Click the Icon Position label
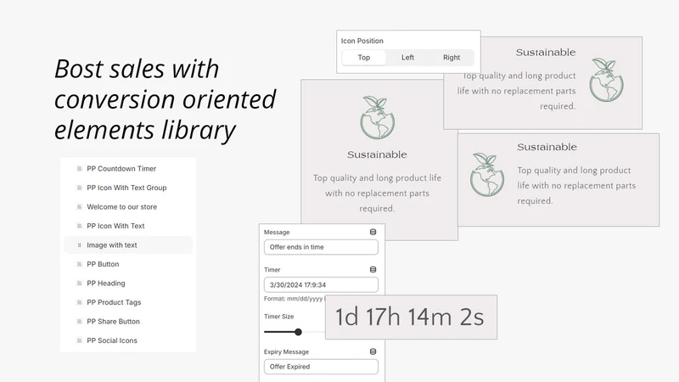 pos(362,41)
